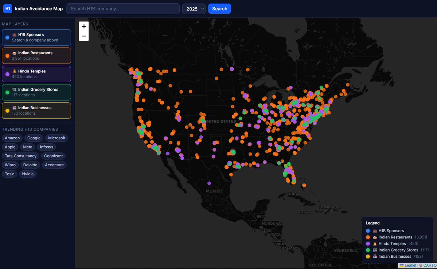This screenshot has width=437, height=269.
Task: Click the Accenture chip
Action: pyautogui.click(x=54, y=165)
